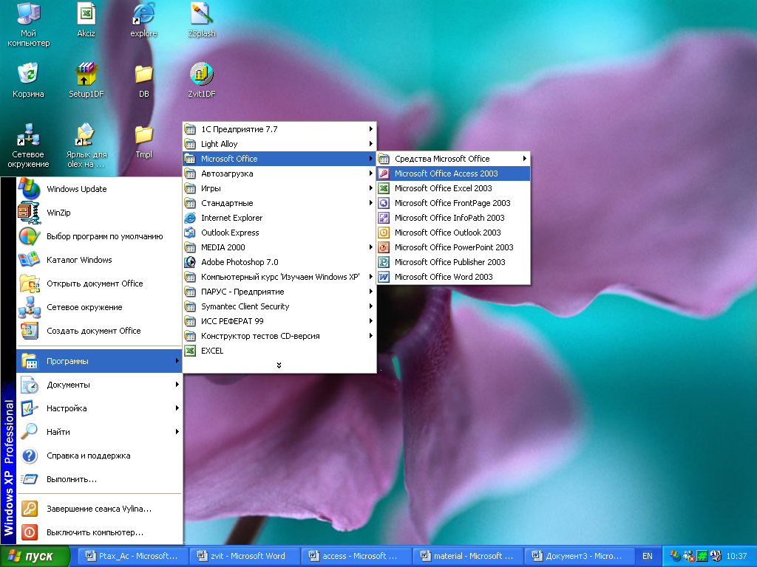This screenshot has height=567, width=757.
Task: Click the Word 2003 icon in Office submenu
Action: tap(384, 277)
